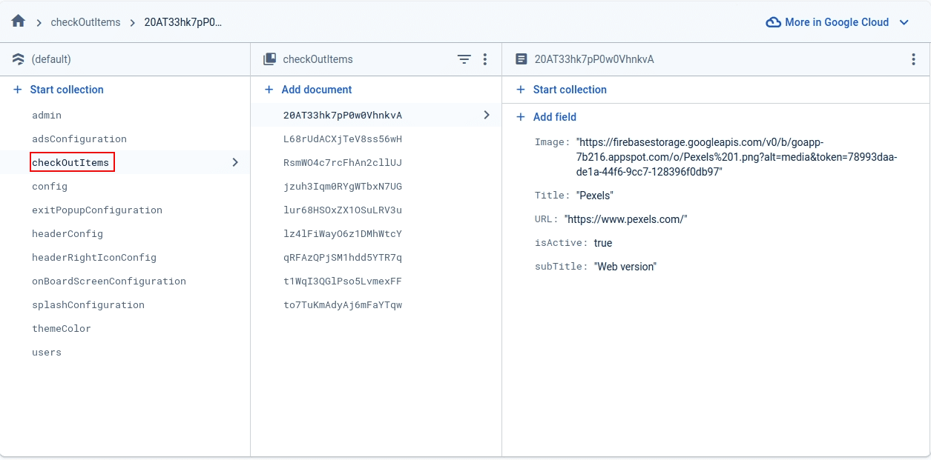Screen dimensions: 931x460
Task: Expand the More in Google Cloud dropdown arrow
Action: 904,22
